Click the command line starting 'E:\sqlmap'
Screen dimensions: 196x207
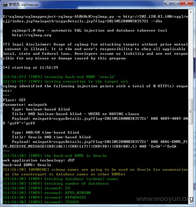tap(95, 17)
